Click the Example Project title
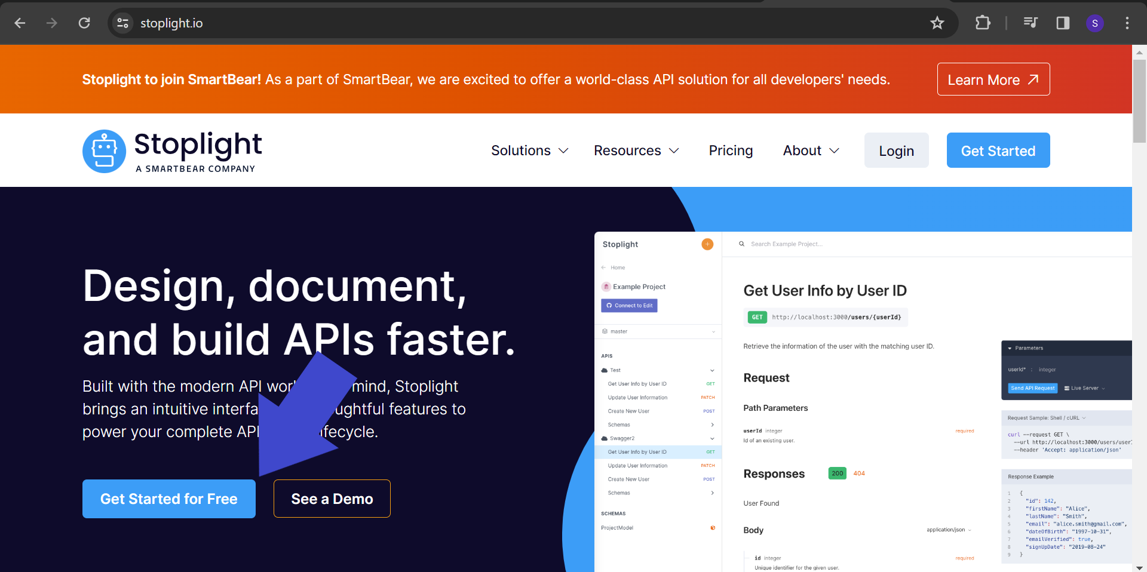 click(x=639, y=287)
